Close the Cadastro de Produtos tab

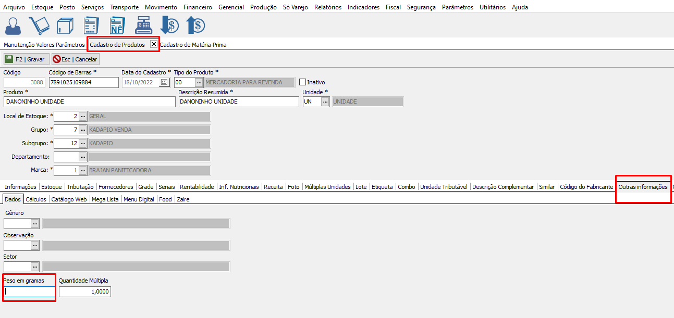click(x=153, y=44)
